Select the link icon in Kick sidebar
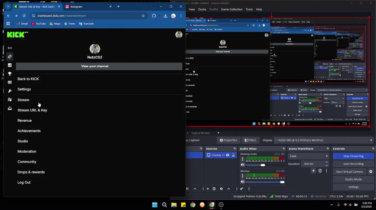The image size is (376, 210). [x=10, y=57]
